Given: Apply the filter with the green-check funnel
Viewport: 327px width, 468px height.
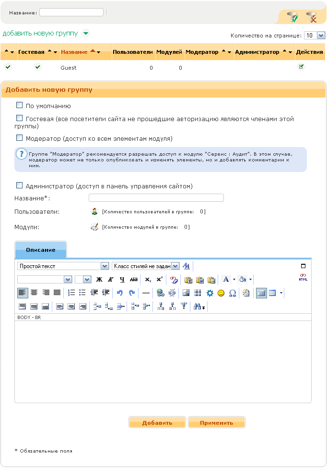Looking at the screenshot, I should (x=292, y=17).
